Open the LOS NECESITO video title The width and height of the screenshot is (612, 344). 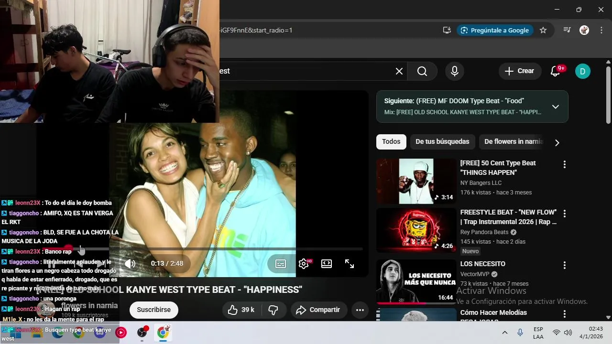(x=483, y=264)
